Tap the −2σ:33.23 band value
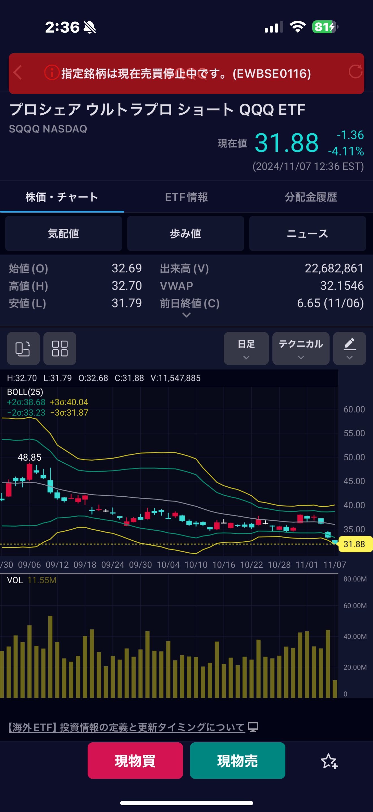 click(26, 413)
